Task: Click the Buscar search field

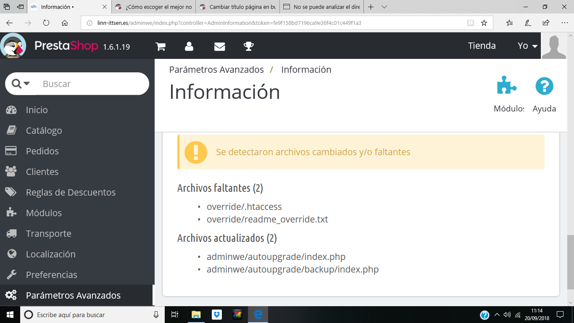Action: (x=92, y=84)
